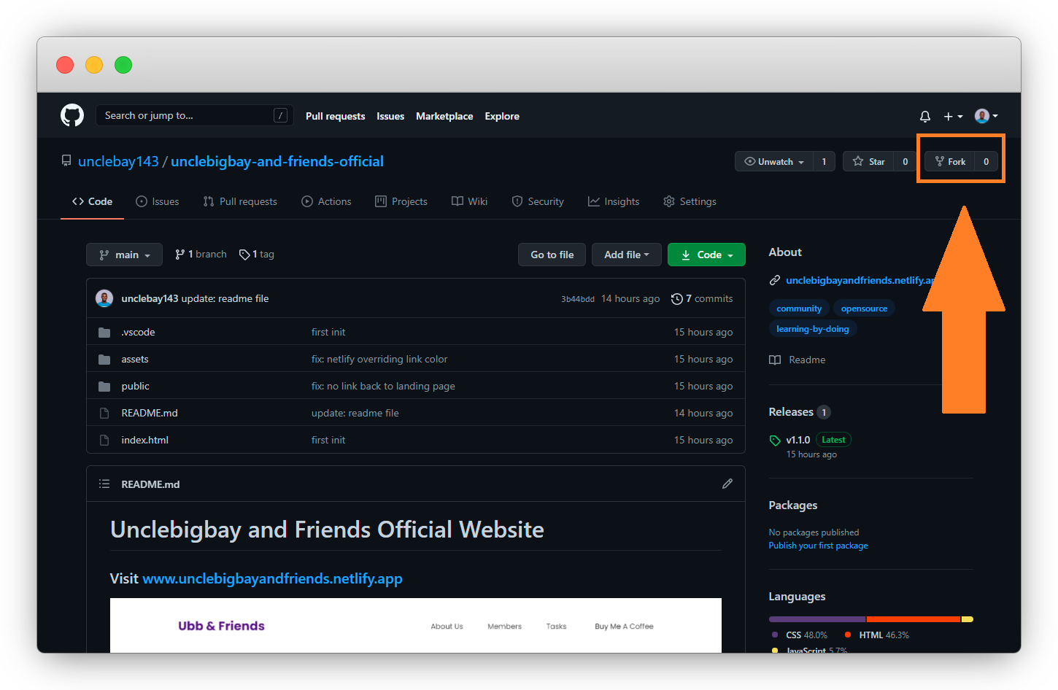1058x690 pixels.
Task: Open Explore in top navigation
Action: 502,116
